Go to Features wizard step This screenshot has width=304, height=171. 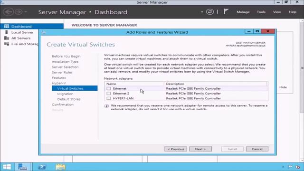[x=59, y=78]
